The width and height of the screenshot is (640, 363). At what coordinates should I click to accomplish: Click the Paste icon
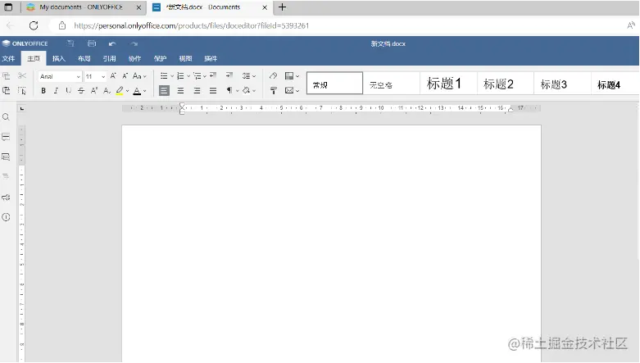6,91
